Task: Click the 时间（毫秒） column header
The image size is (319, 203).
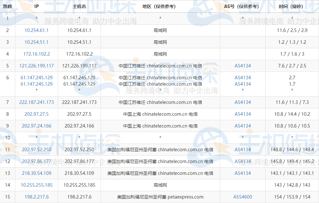Action: click(291, 5)
